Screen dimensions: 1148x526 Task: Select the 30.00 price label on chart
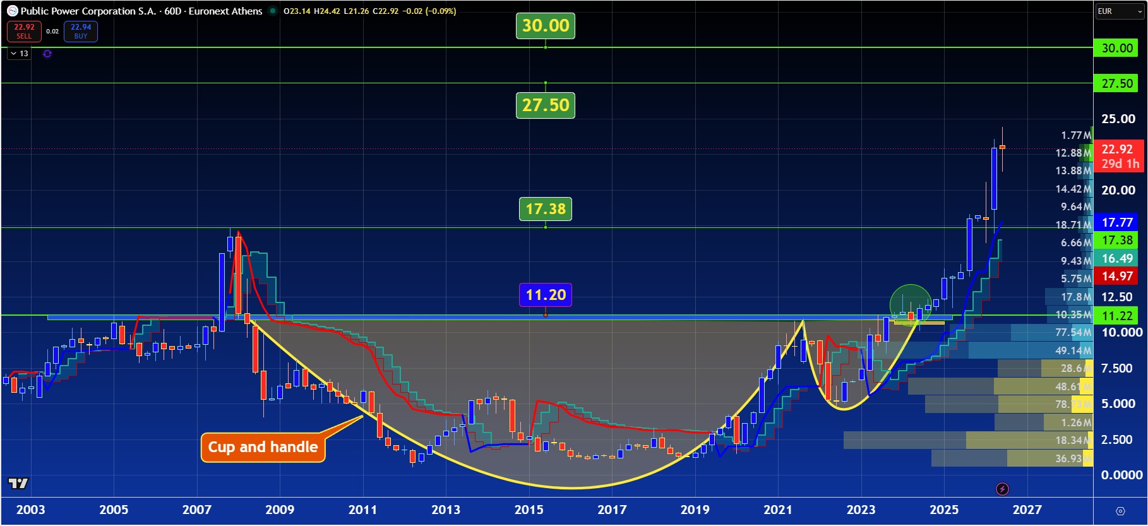546,26
